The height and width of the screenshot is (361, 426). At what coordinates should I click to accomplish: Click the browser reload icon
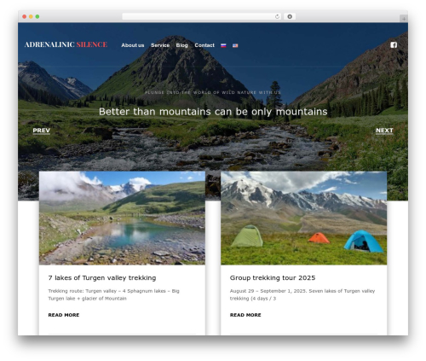[277, 16]
